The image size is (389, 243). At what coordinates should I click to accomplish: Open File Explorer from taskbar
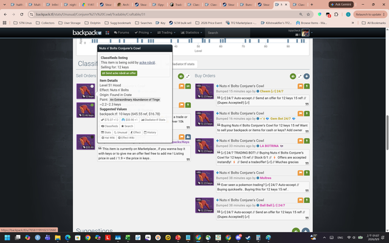[58, 238]
